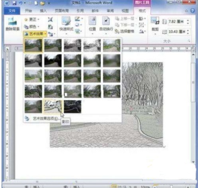Click the Picture Border pencil icon
The height and width of the screenshot is (188, 198).
[x=77, y=19]
